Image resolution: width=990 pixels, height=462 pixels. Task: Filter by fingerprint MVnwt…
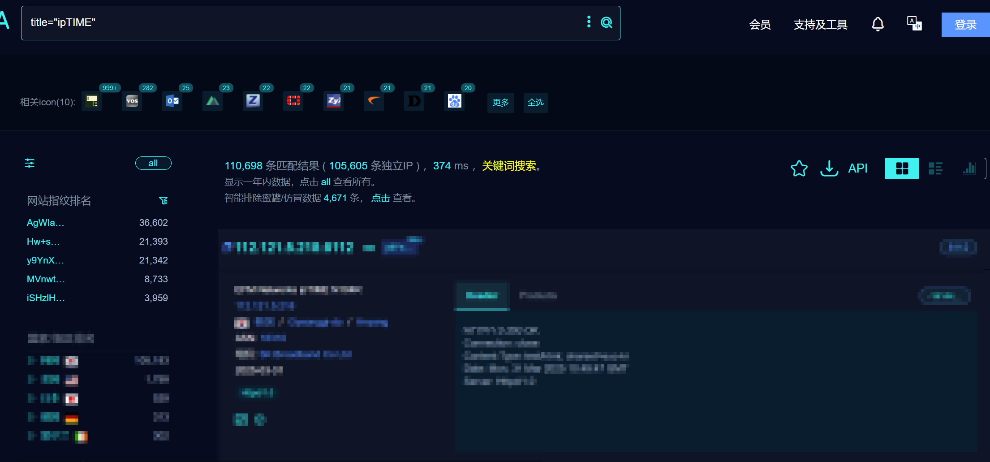(x=46, y=279)
